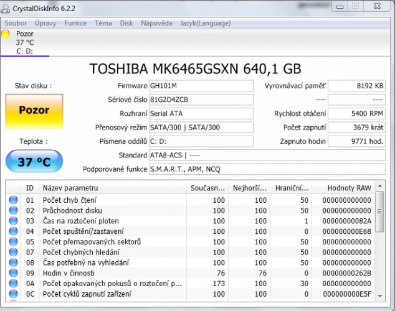Select the row Počet chyb čtení

190,200
